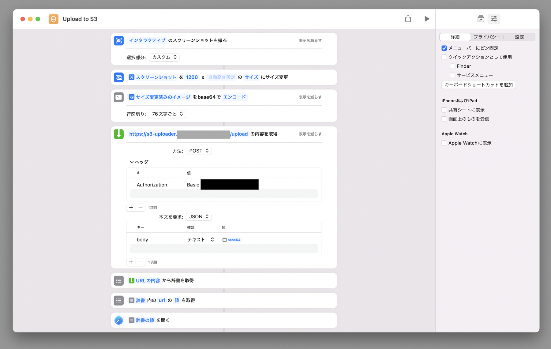Viewport: 551px width, 349px height.
Task: Check the Finder checkbox
Action: (x=452, y=66)
